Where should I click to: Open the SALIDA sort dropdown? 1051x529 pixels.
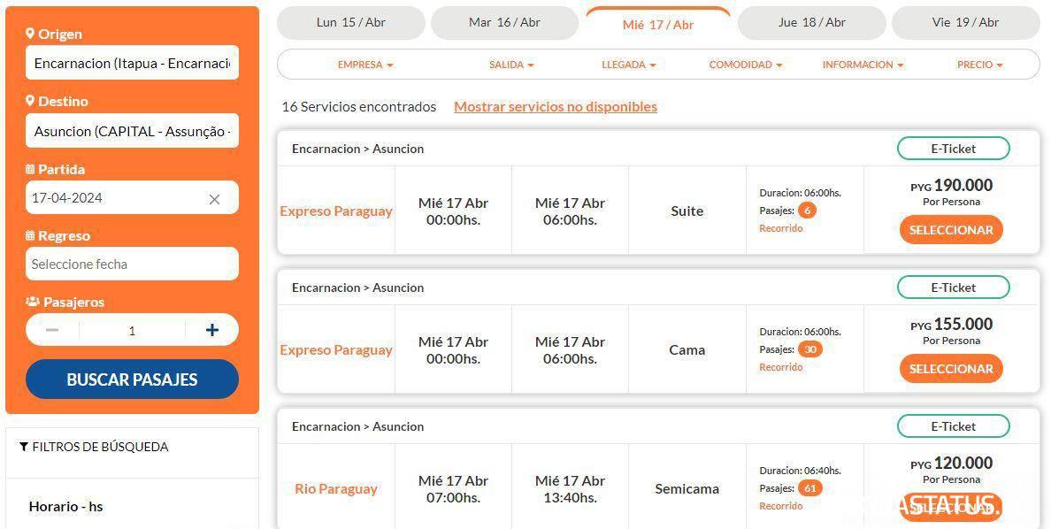point(511,65)
